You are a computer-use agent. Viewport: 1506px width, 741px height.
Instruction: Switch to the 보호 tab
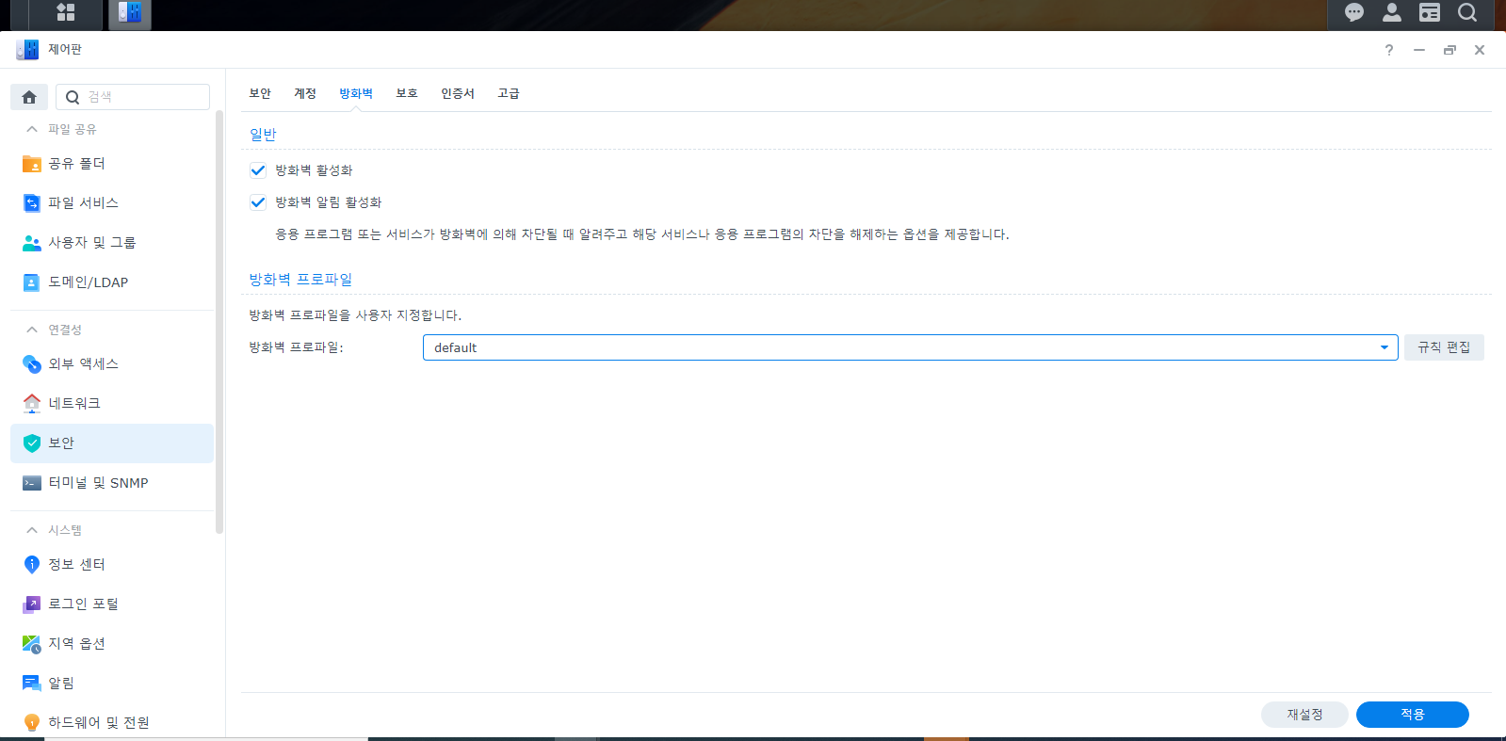pos(407,93)
